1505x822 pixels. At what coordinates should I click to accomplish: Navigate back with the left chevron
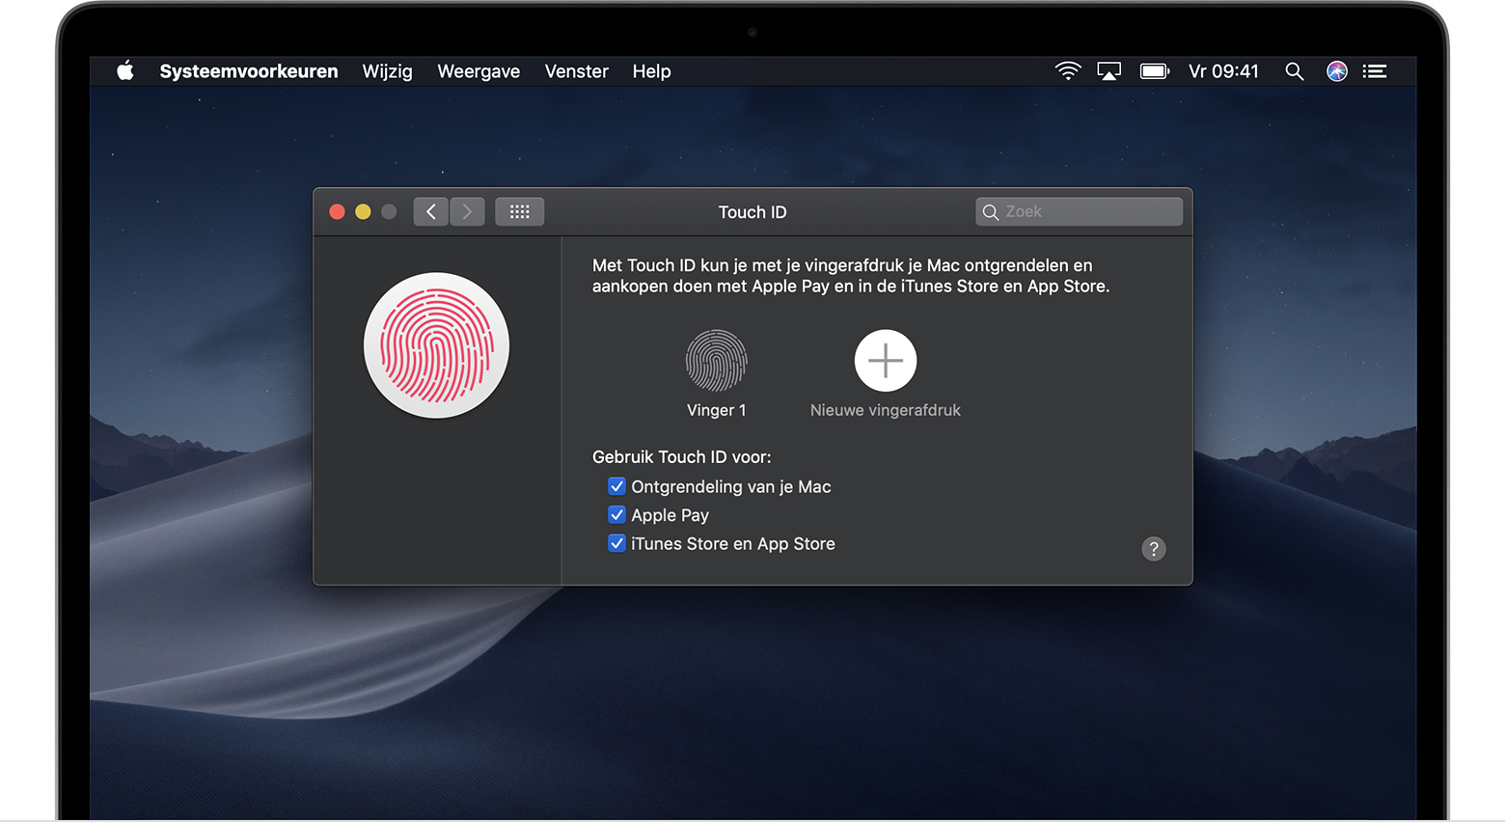pyautogui.click(x=430, y=211)
